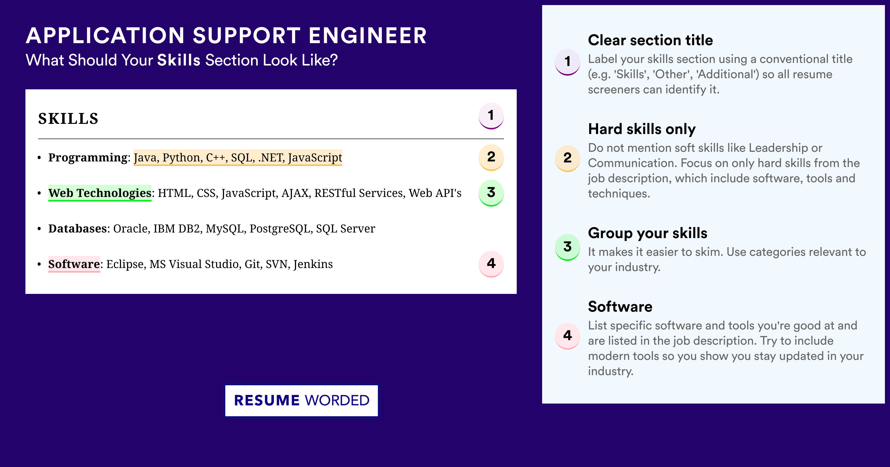Click the pink number 4 badge beside Software row
Screen dimensions: 890x467
(x=491, y=264)
